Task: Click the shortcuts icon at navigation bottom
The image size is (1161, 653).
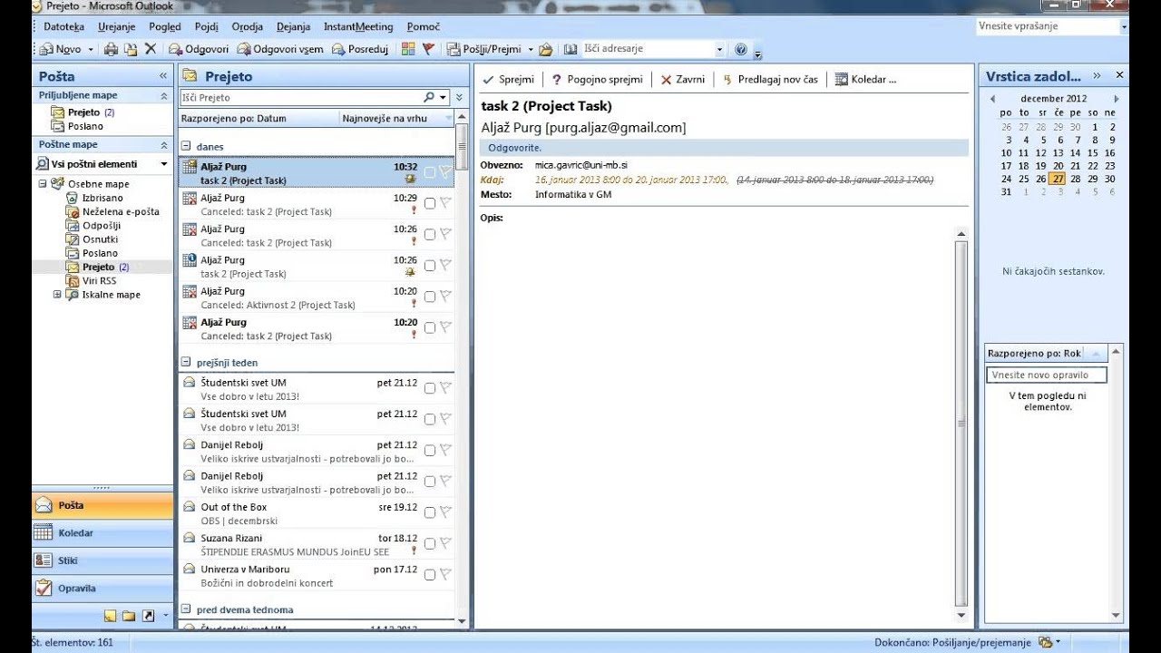Action: point(148,616)
